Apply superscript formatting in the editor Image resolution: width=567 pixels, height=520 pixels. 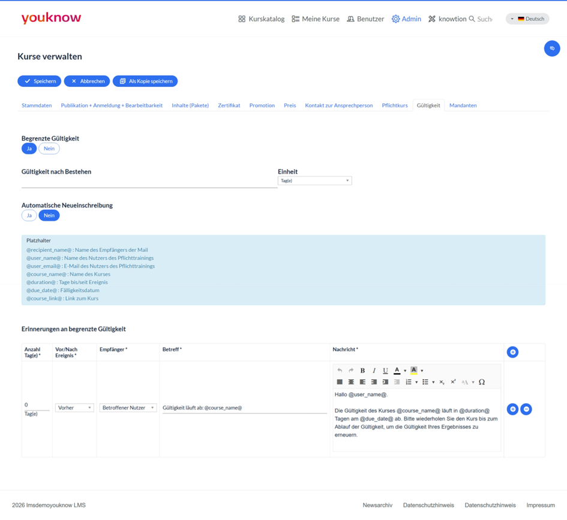453,382
